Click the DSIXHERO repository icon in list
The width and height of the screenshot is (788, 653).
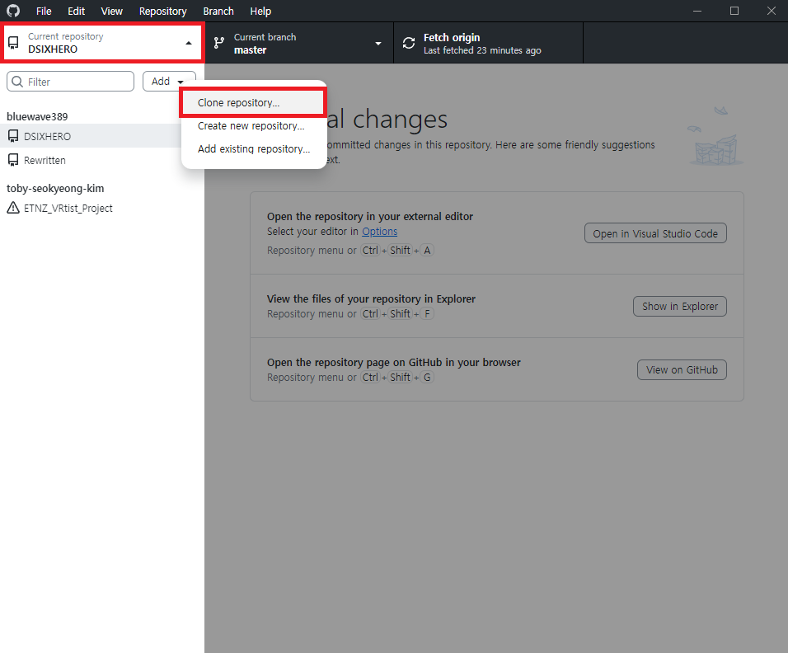pos(13,136)
